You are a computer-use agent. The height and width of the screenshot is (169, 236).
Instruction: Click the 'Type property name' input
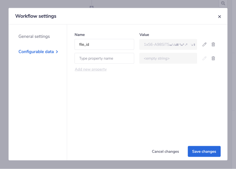point(104,58)
